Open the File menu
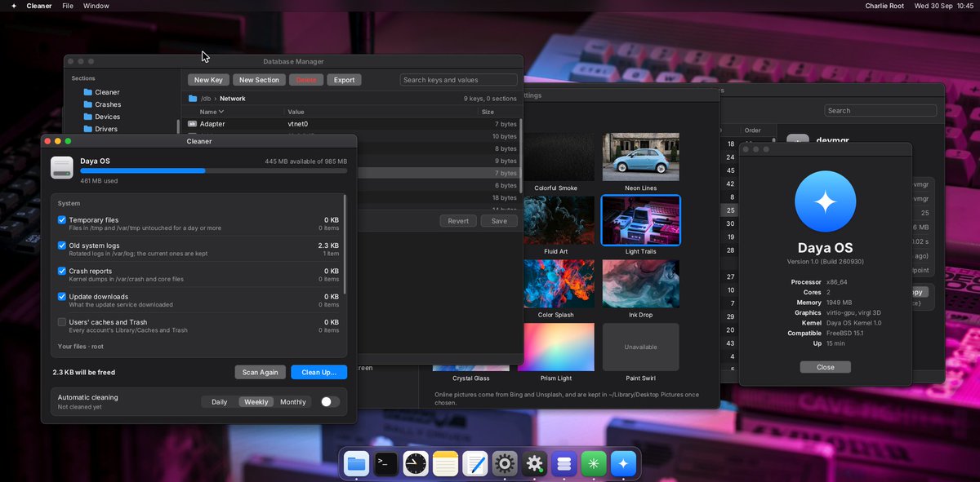The height and width of the screenshot is (482, 980). (68, 6)
